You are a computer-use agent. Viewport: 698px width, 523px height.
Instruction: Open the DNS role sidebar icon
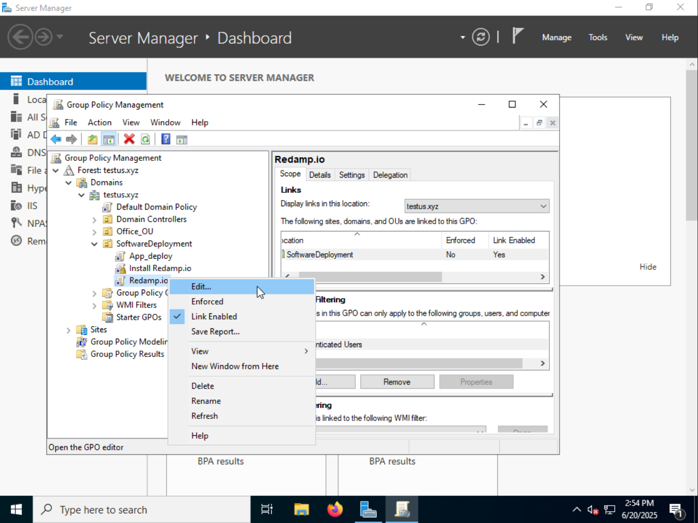tap(16, 153)
